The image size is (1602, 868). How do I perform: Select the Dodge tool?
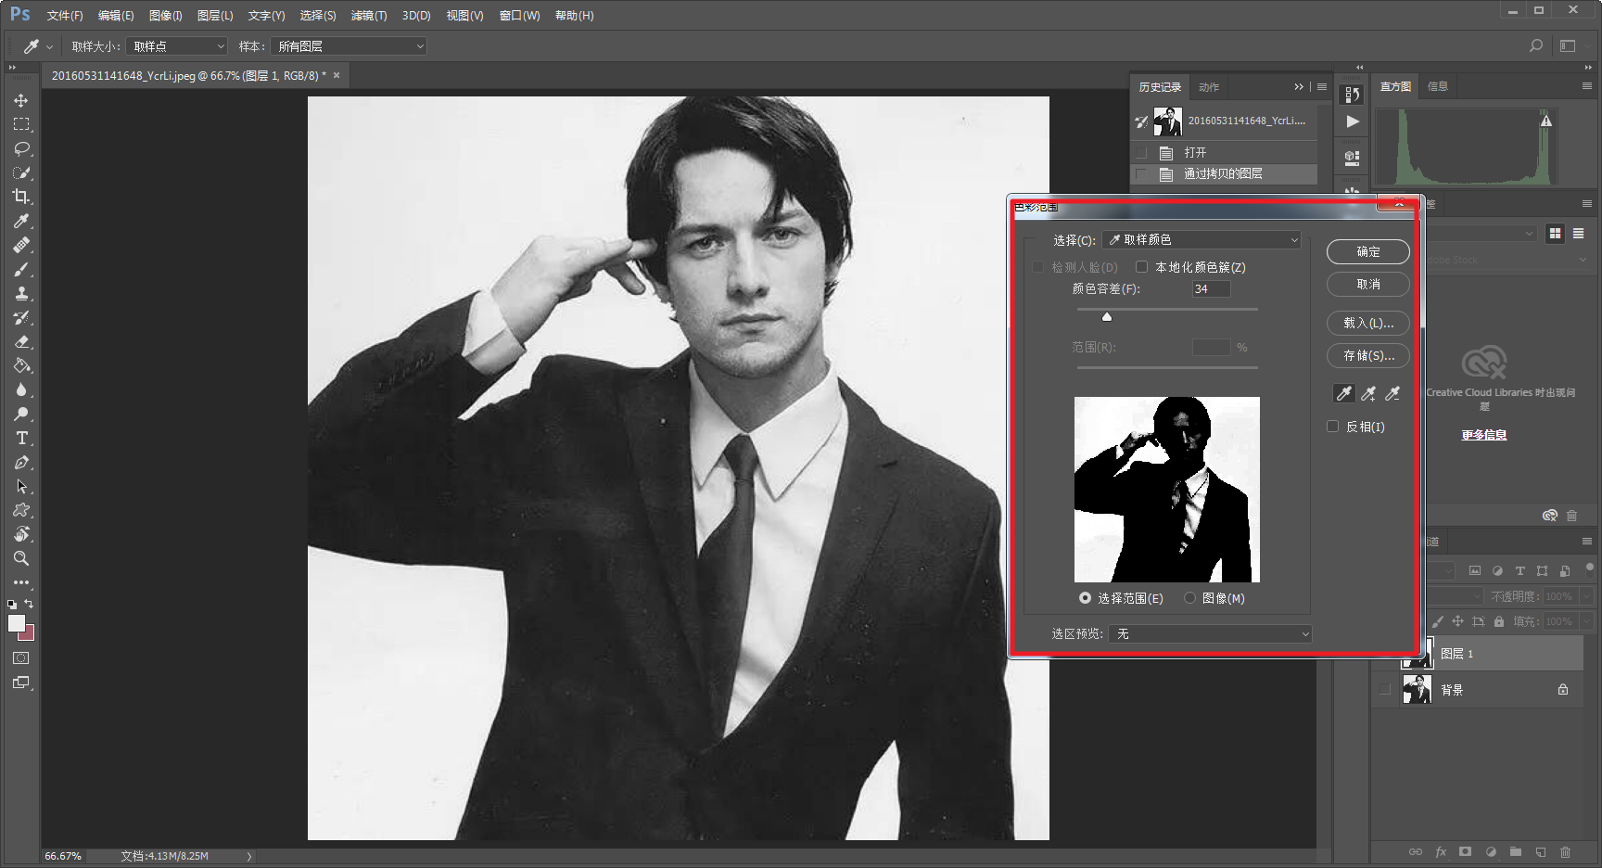click(20, 414)
